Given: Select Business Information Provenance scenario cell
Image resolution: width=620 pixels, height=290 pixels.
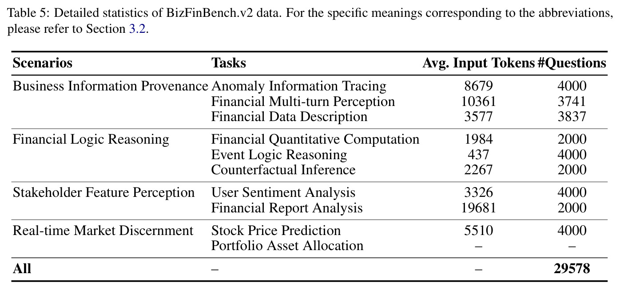Looking at the screenshot, I should 110,86.
